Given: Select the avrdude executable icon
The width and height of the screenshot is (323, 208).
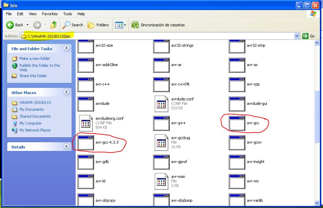Looking at the screenshot, I should pyautogui.click(x=85, y=104).
